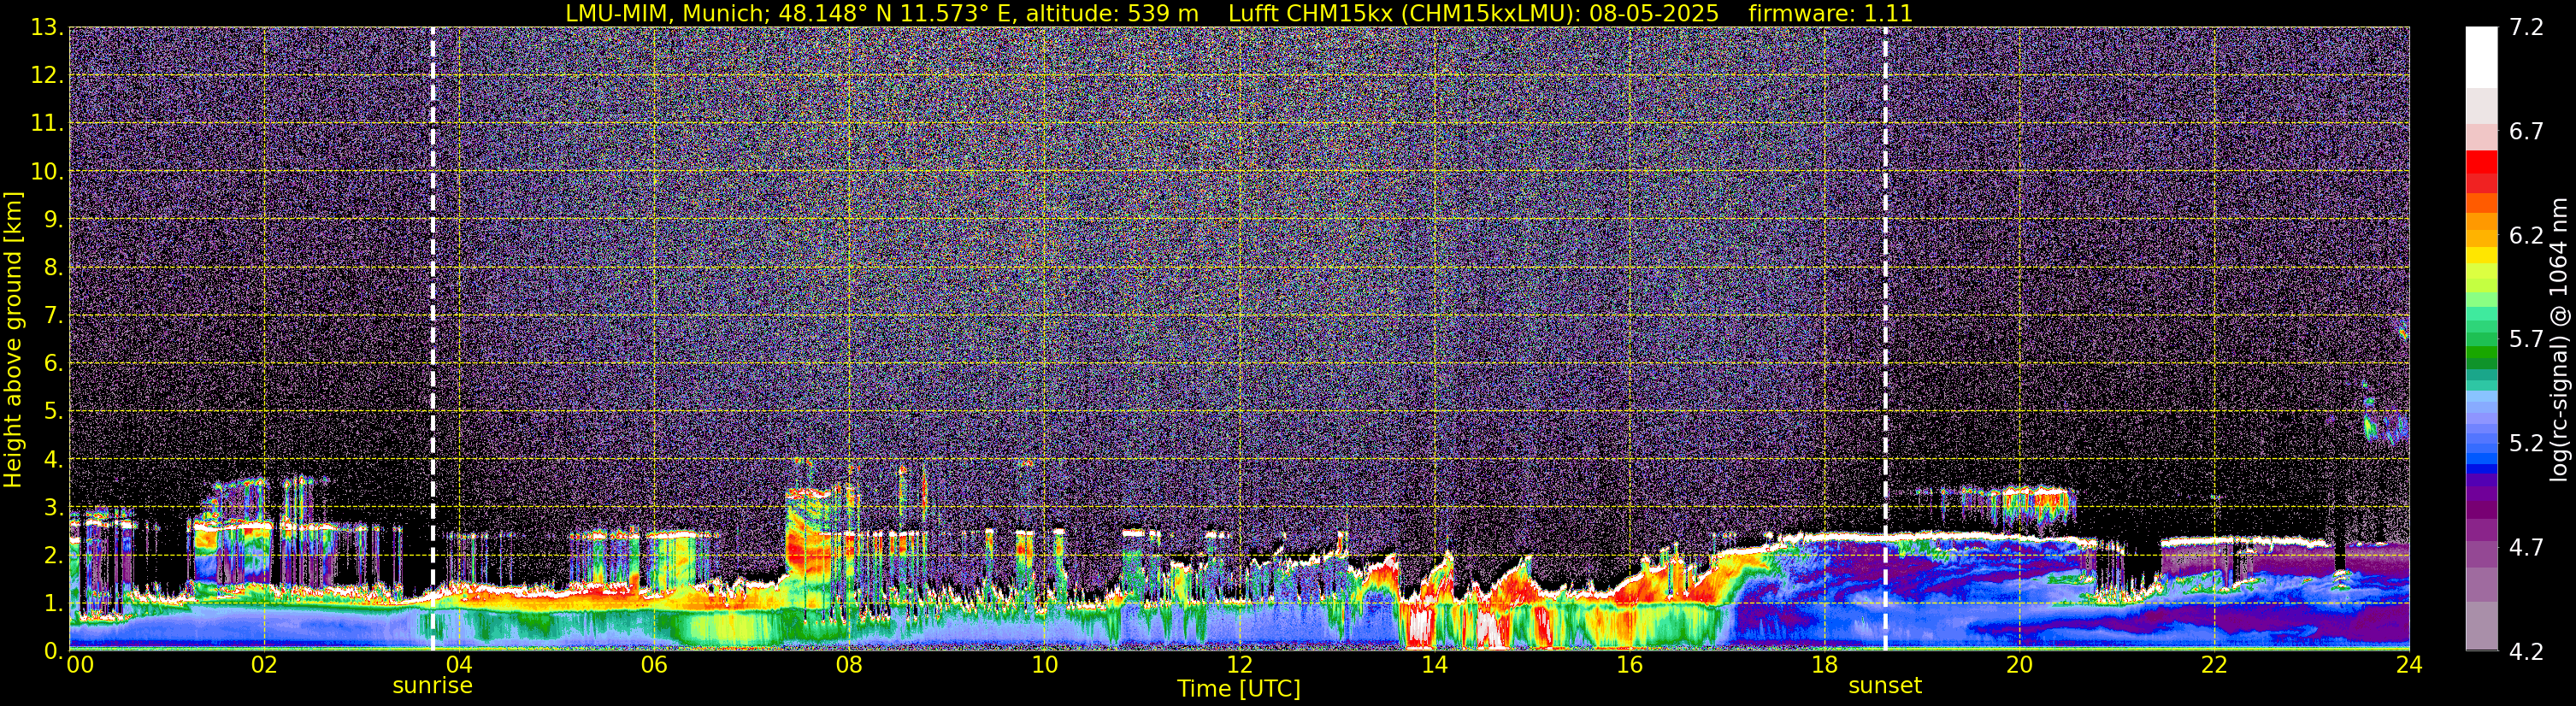Click the height tick label '13.'

pos(47,27)
